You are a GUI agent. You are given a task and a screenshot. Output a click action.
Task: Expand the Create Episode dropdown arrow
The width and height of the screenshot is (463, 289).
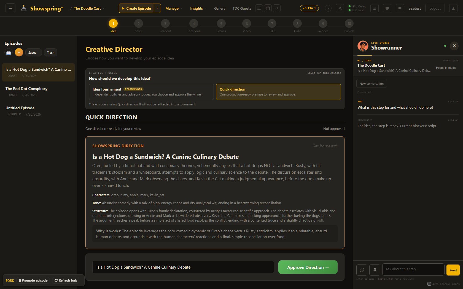(157, 8)
